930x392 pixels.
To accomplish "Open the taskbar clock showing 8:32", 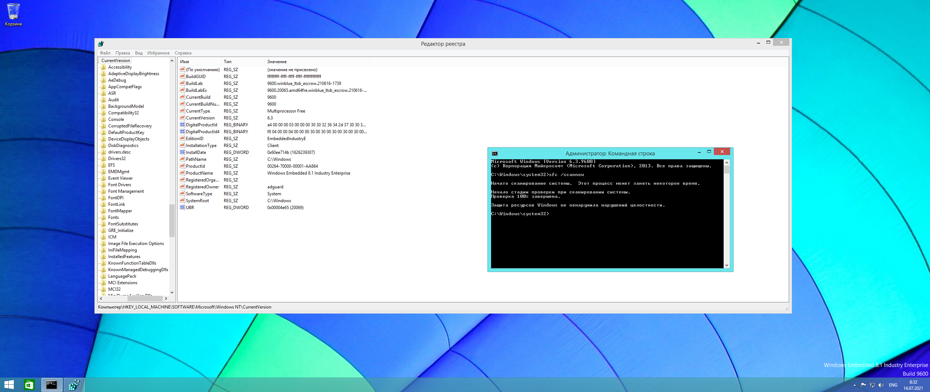I will pyautogui.click(x=913, y=385).
